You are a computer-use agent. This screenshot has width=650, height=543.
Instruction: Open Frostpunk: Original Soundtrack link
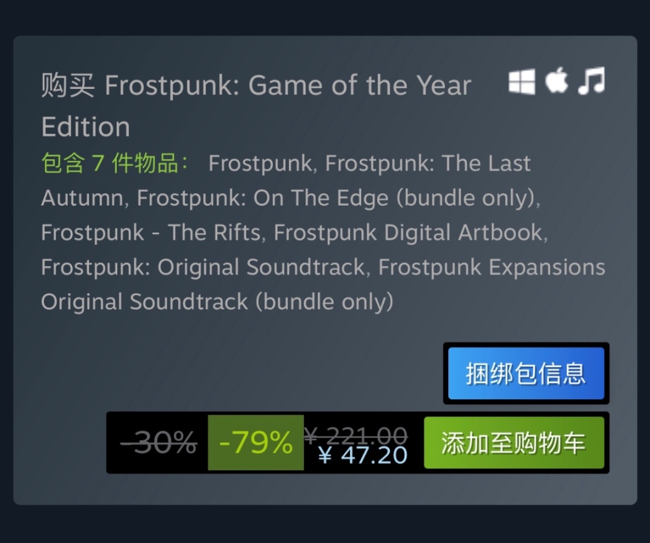click(203, 267)
